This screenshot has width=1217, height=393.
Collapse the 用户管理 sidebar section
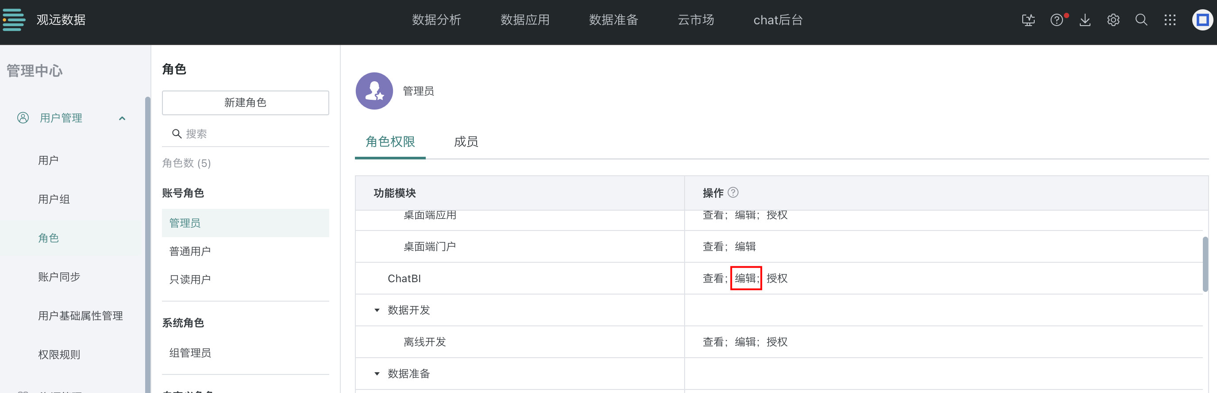[x=122, y=118]
